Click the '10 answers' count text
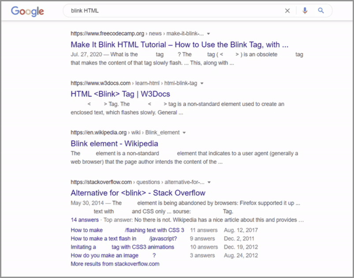Screen dimensions: 354x278 [204, 247]
